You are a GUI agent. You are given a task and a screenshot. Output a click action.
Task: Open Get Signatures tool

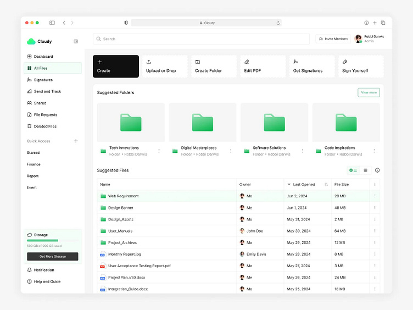tap(312, 67)
